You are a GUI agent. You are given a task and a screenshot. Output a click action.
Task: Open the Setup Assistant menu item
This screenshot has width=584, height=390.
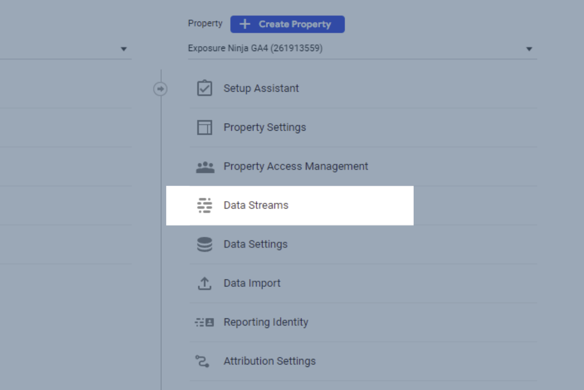[261, 89]
